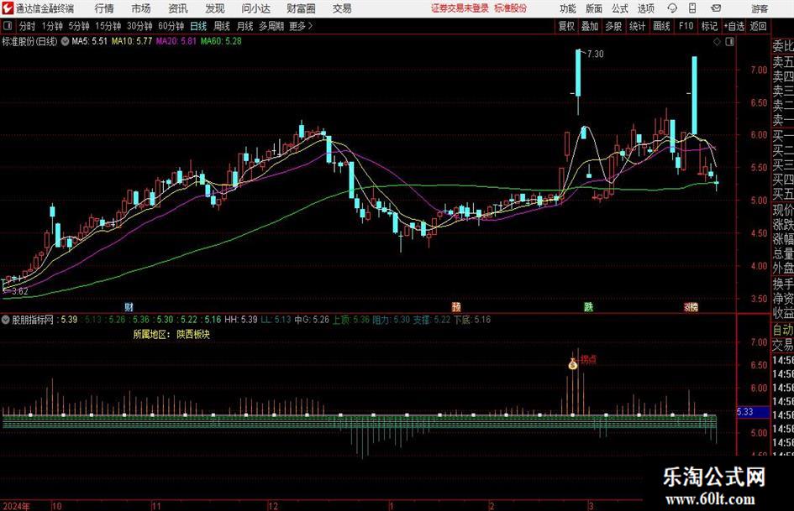Click the 标记 mark button
The height and width of the screenshot is (511, 794).
click(x=709, y=26)
